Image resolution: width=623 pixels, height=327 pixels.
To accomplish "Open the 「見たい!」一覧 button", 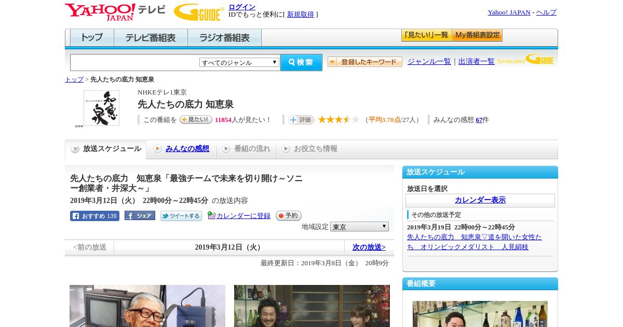I will click(426, 35).
